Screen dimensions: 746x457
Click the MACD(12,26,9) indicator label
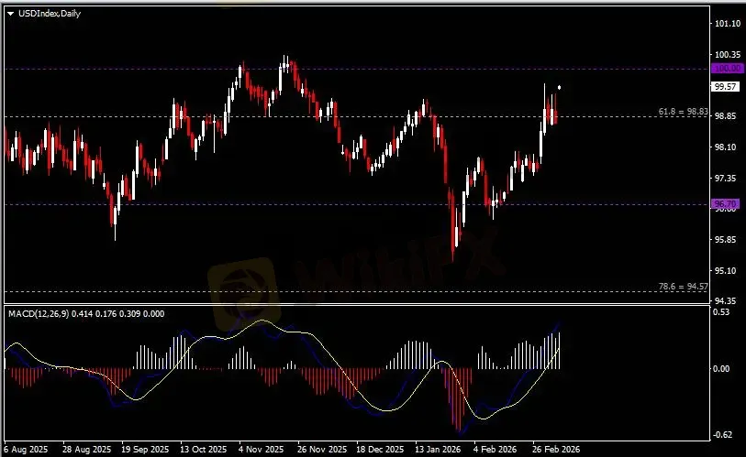39,313
